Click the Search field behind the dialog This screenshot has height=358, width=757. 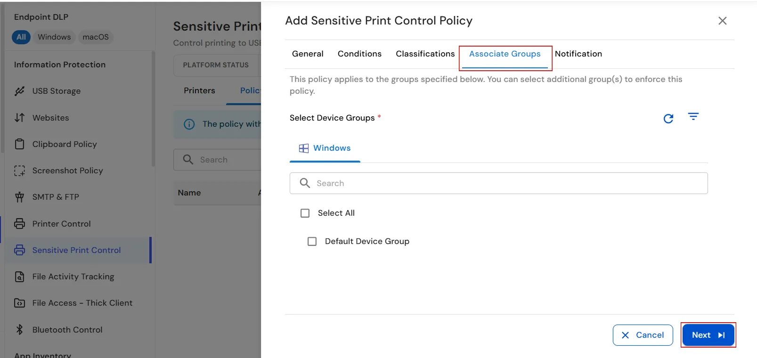click(x=218, y=160)
